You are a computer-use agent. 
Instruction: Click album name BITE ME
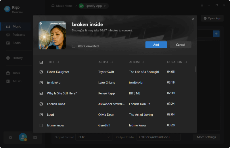[135, 93]
